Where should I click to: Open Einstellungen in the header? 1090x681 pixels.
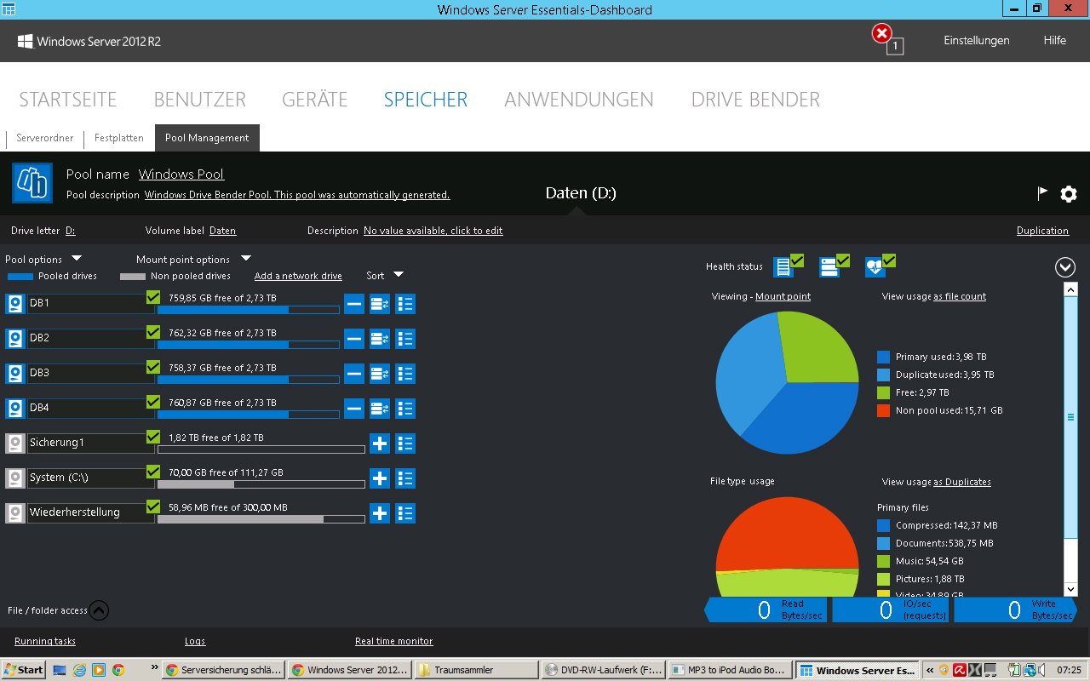(x=977, y=40)
